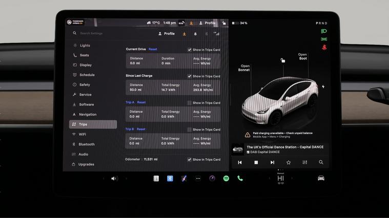Tap the speaker volume icon

[x=114, y=179]
